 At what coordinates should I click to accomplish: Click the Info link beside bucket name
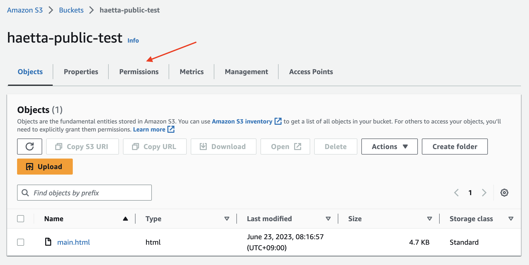coord(133,40)
